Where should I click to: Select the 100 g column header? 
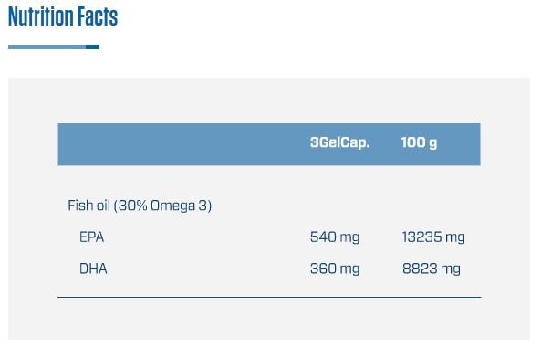(419, 142)
